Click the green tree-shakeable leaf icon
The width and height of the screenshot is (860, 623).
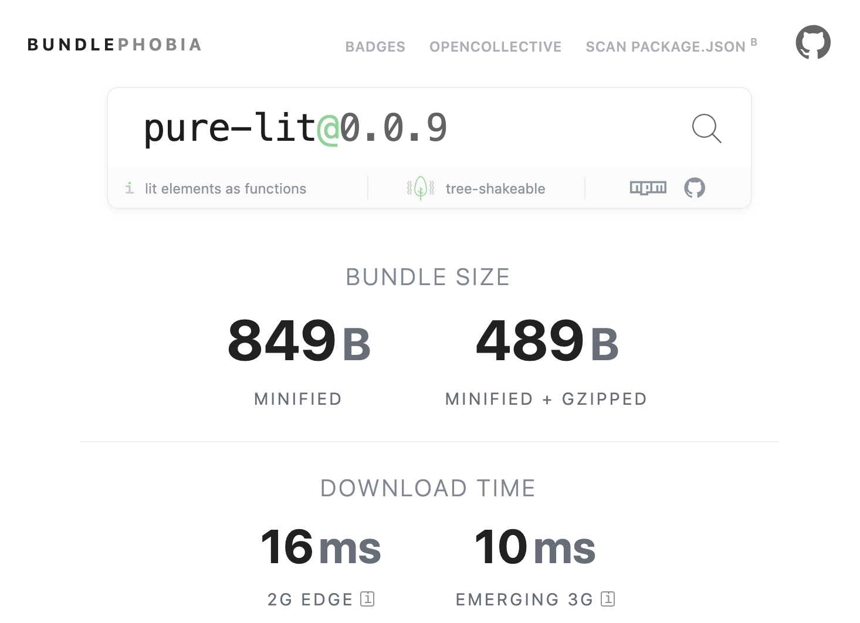(420, 188)
